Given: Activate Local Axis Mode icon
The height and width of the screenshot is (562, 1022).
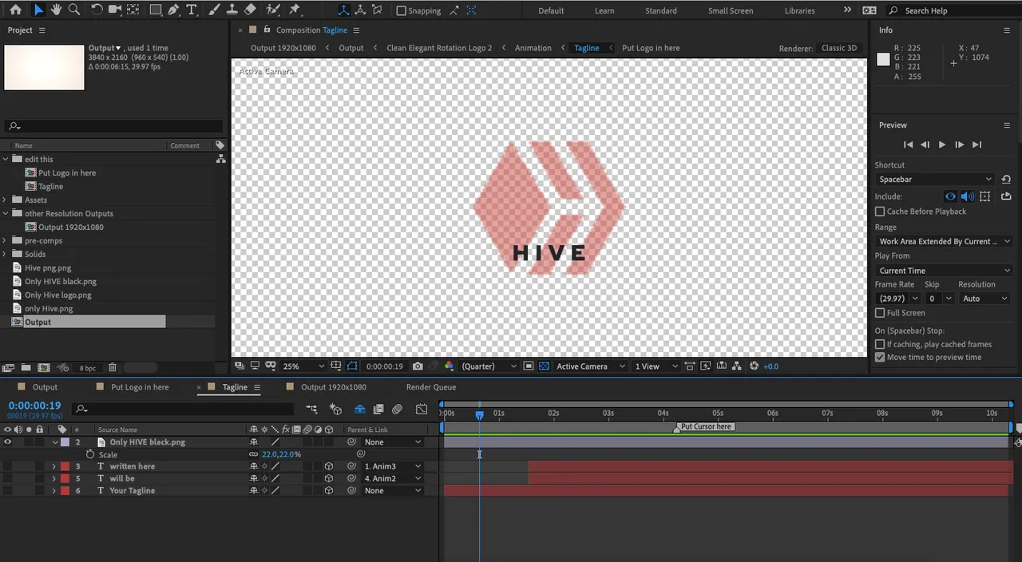Looking at the screenshot, I should click(343, 10).
